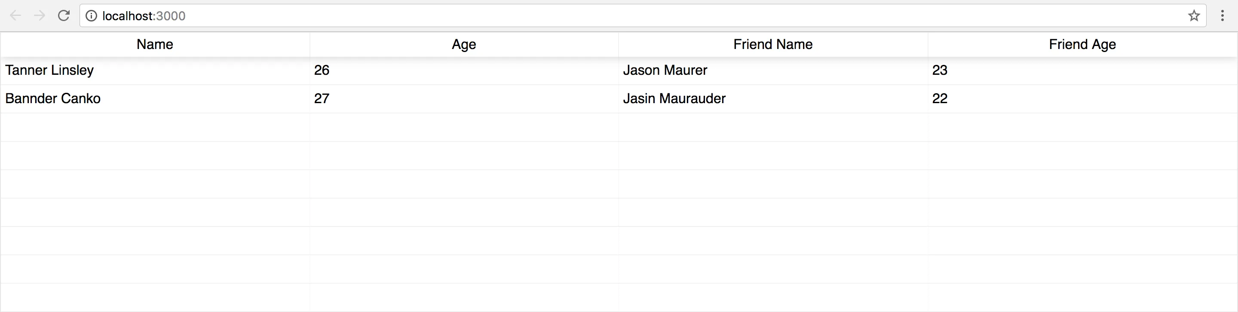Sort by the Friend Name column header
This screenshot has width=1238, height=312.
[773, 44]
